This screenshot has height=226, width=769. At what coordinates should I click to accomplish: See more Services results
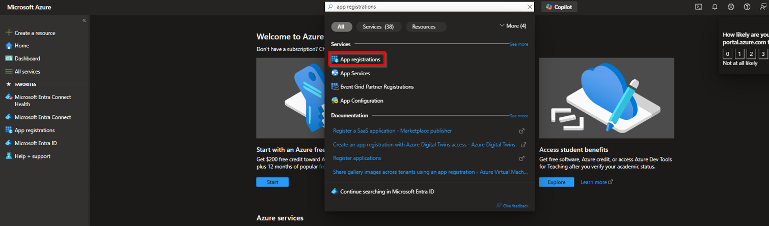coord(518,45)
